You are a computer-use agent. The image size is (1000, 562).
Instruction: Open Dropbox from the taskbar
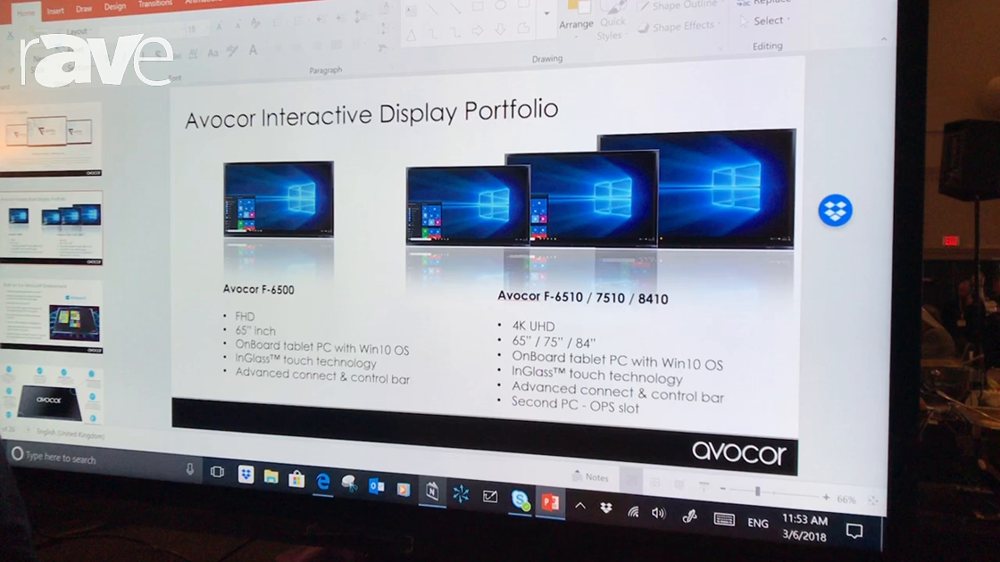(246, 474)
